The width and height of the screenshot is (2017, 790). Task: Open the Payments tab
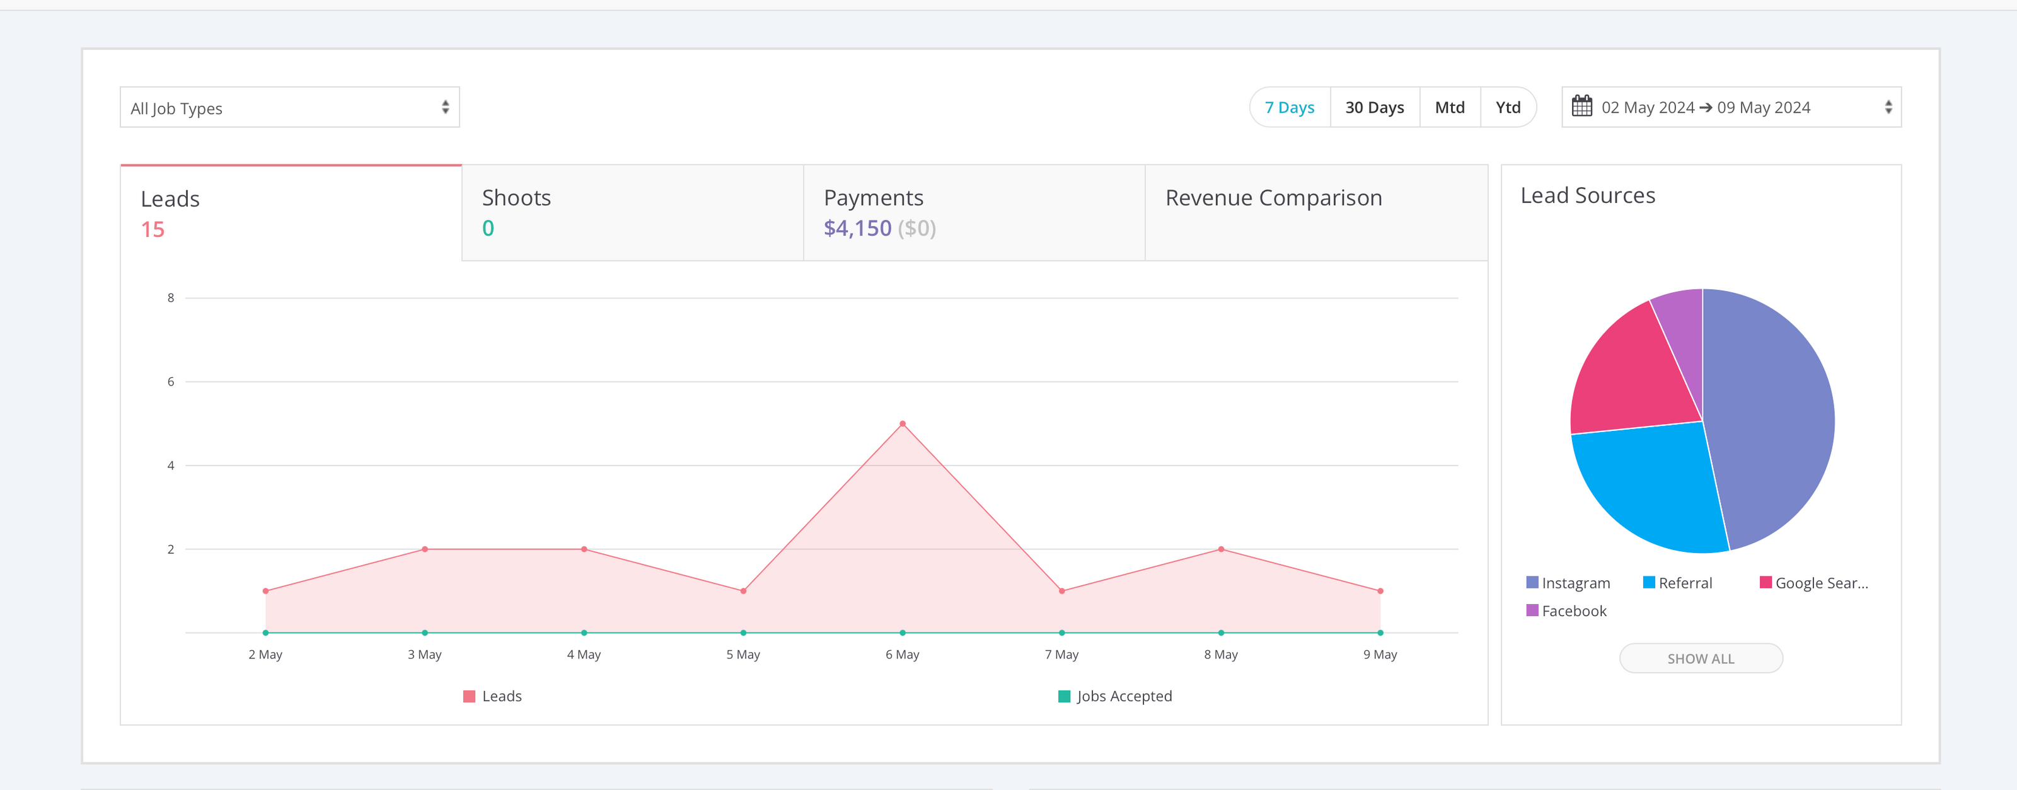(x=973, y=212)
